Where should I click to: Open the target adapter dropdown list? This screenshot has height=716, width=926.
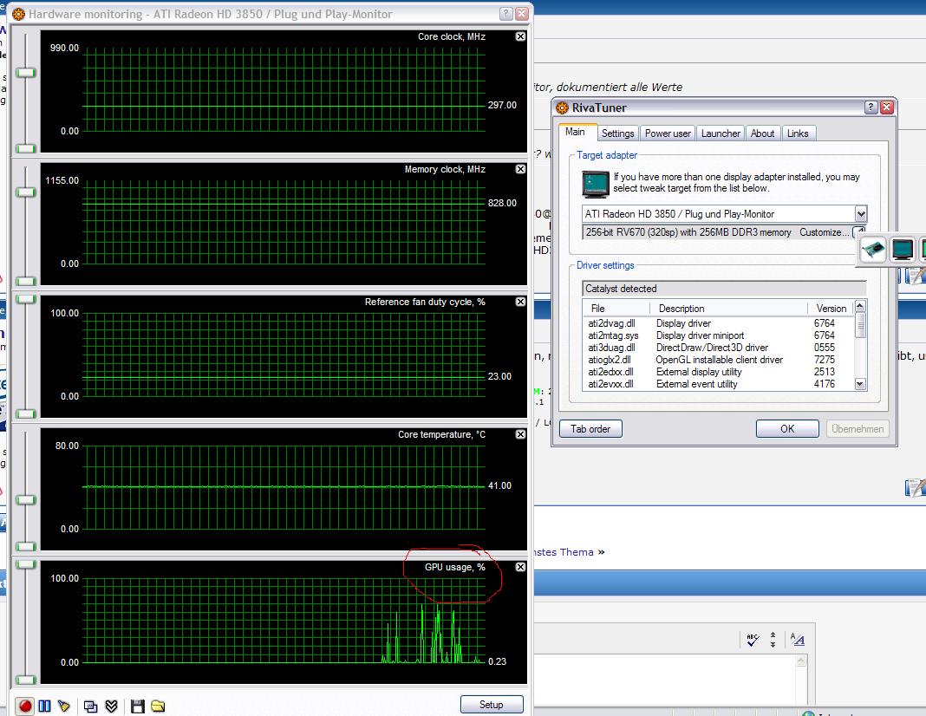click(860, 214)
